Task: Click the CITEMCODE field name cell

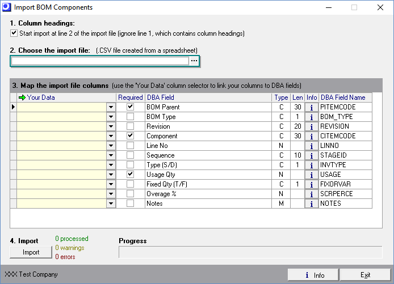Action: (x=345, y=136)
